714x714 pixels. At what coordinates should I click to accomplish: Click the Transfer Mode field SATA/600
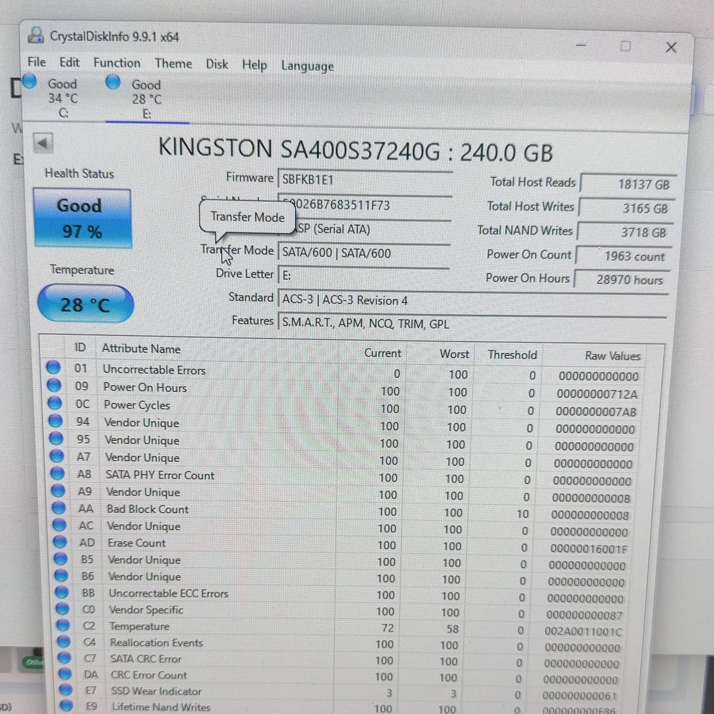364,253
